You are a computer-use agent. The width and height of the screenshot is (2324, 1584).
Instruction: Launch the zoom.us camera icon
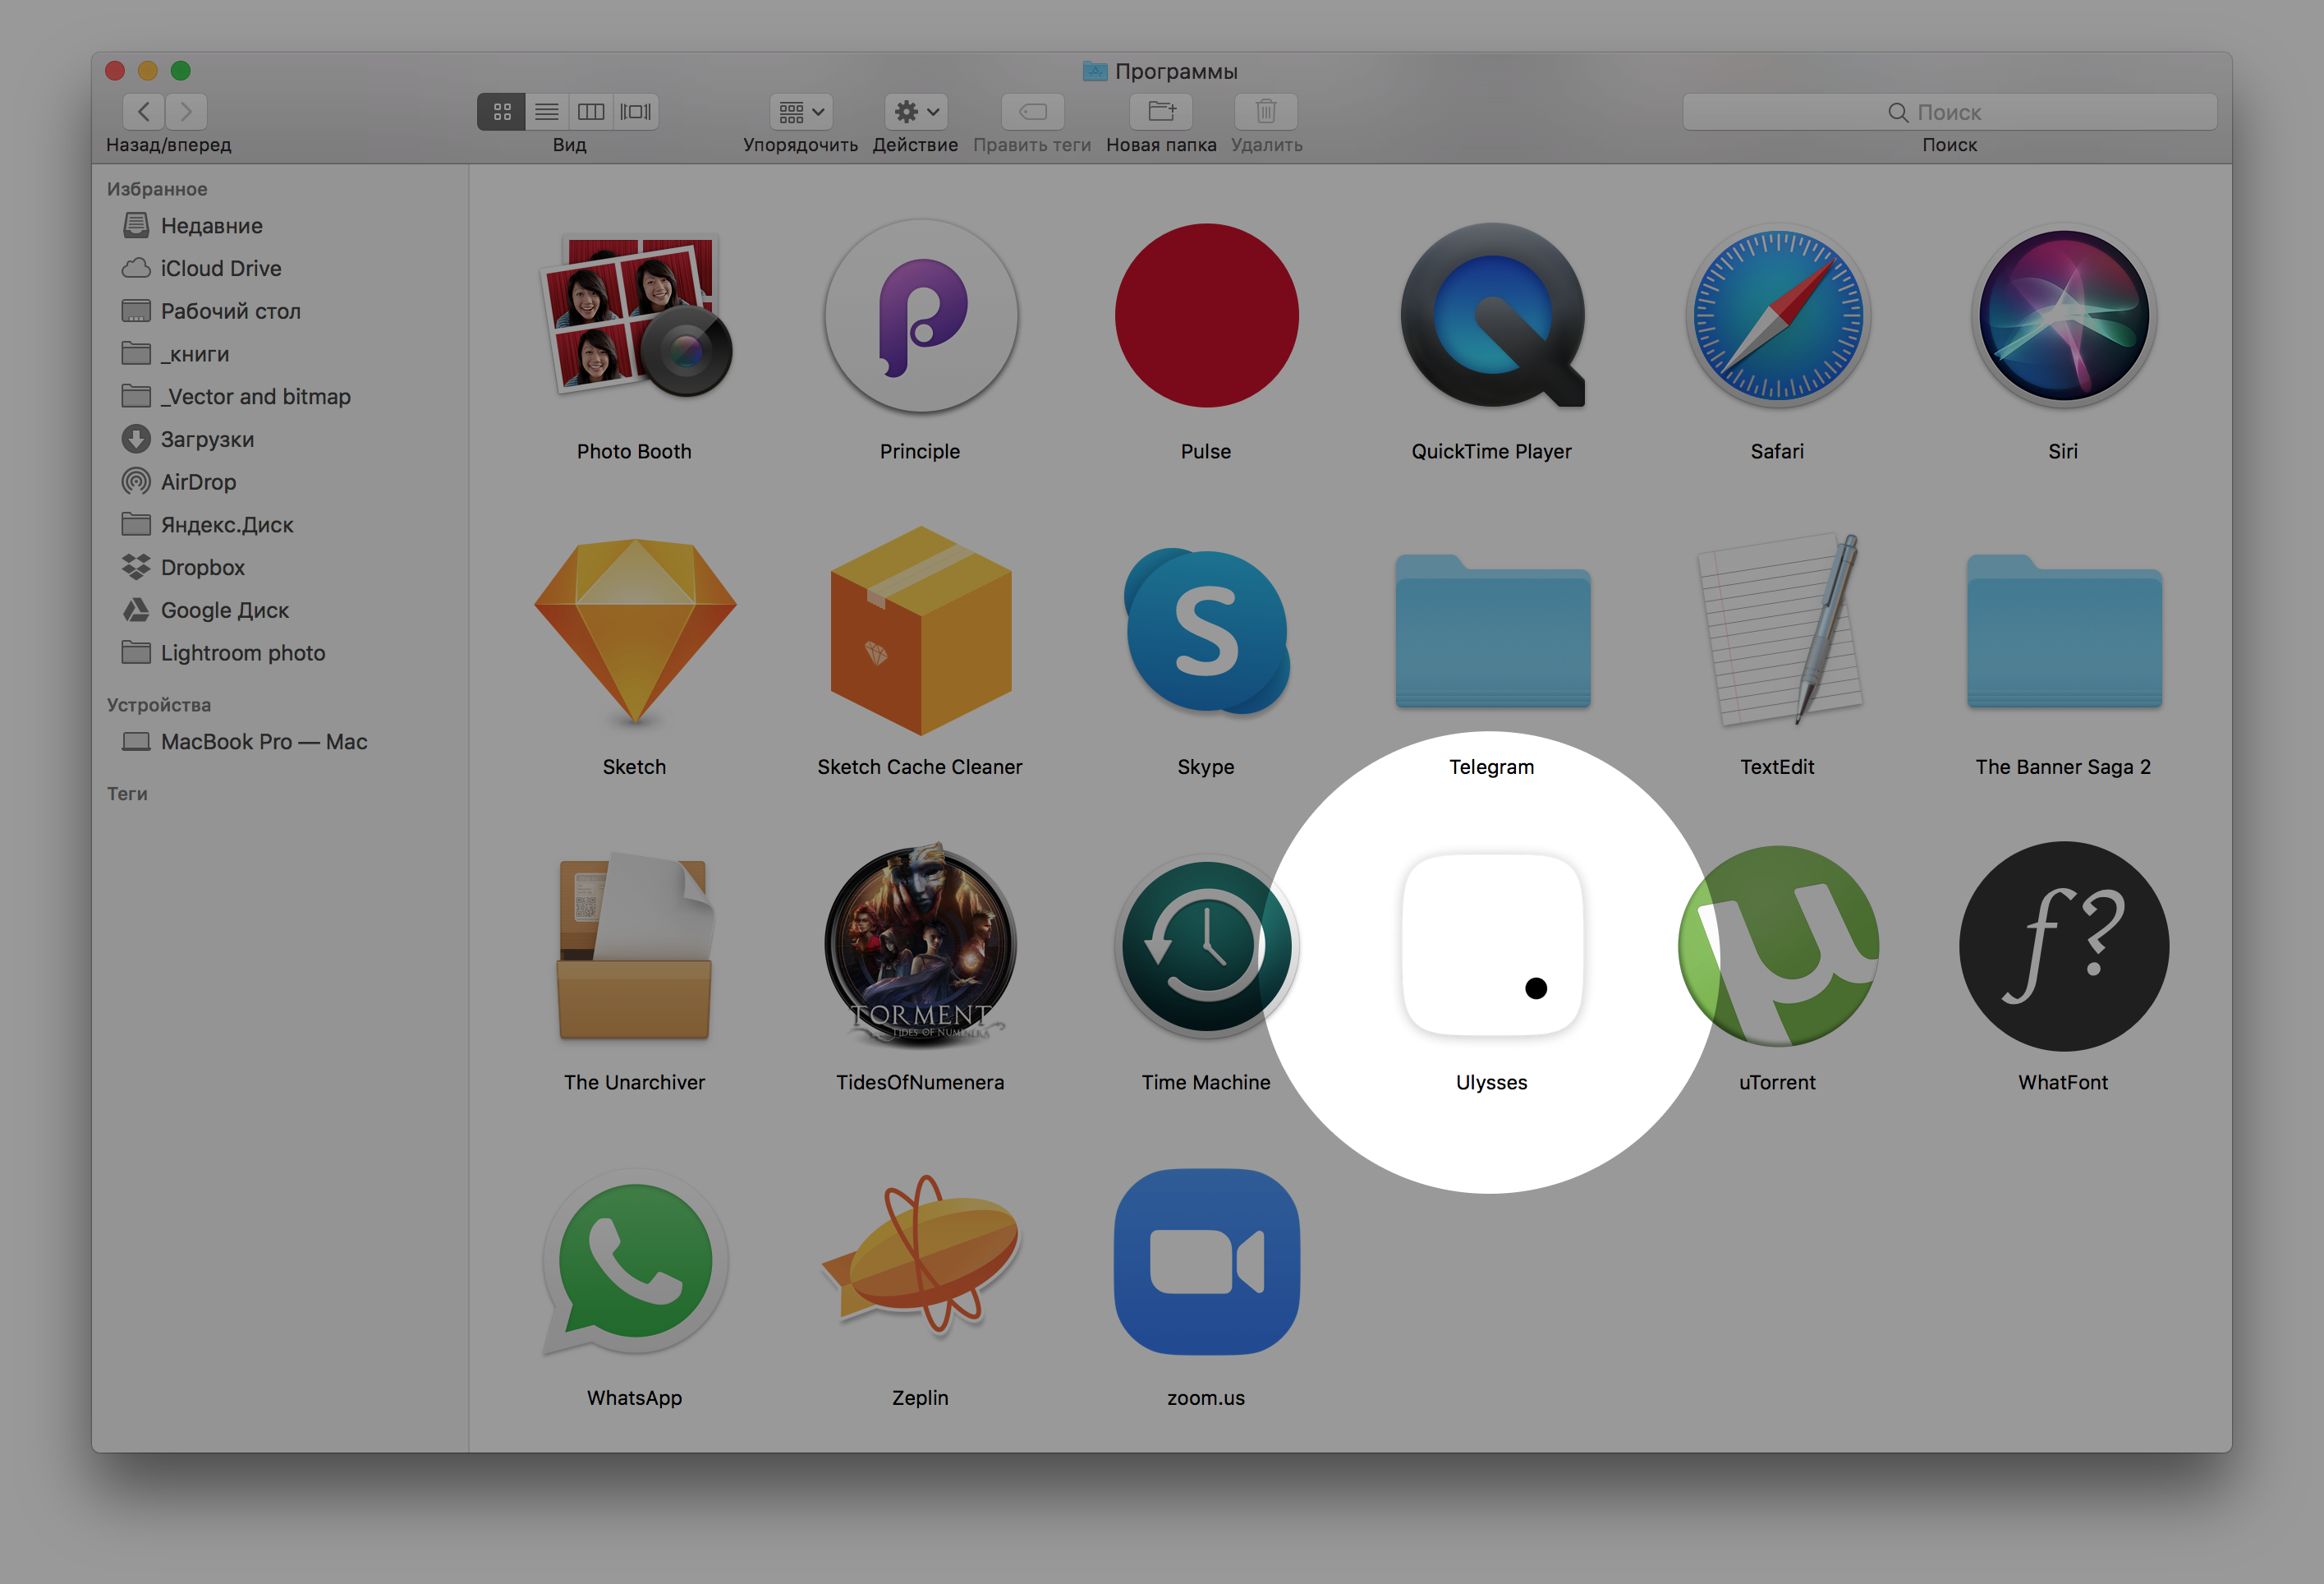(x=1206, y=1261)
